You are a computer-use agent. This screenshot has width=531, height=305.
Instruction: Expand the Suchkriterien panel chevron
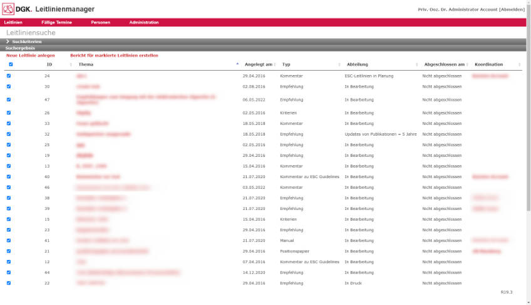click(x=8, y=42)
